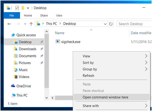Choose Open command window here
The height and width of the screenshot is (111, 152).
(x=105, y=97)
